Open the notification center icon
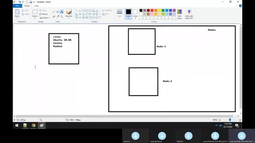This screenshot has width=255, height=143. click(237, 126)
